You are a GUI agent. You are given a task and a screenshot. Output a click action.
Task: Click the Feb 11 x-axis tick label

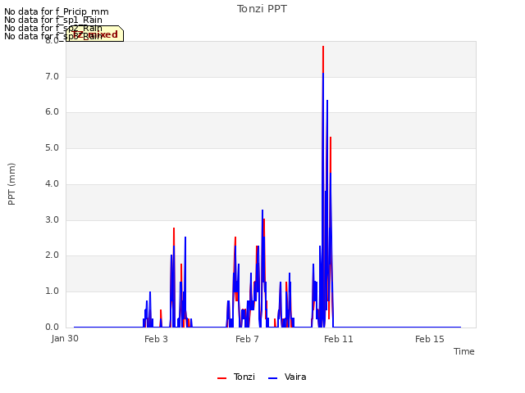click(339, 339)
